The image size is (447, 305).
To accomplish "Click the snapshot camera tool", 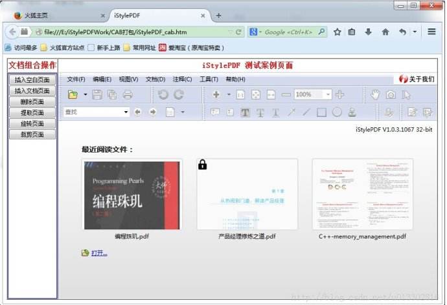I will (x=391, y=95).
